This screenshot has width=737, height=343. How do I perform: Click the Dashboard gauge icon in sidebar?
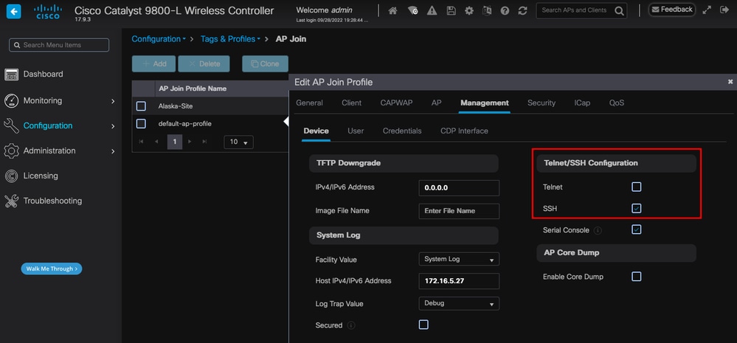pyautogui.click(x=11, y=75)
